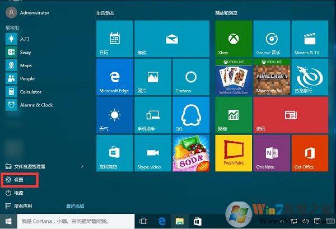This screenshot has width=336, height=229.
Task: Open the Phone Companion (手机助手) tile
Action: [x=153, y=115]
